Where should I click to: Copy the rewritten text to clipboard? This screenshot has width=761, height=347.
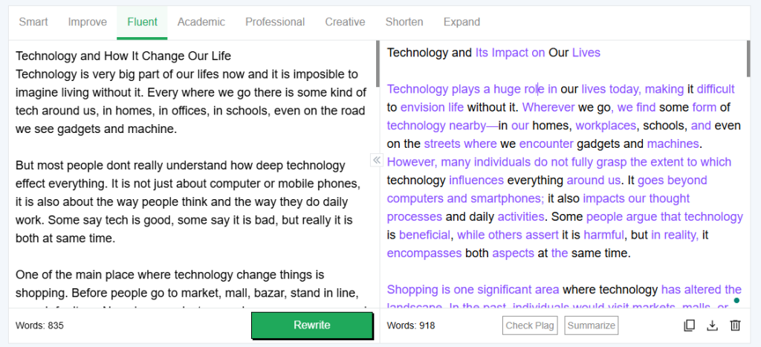click(689, 325)
